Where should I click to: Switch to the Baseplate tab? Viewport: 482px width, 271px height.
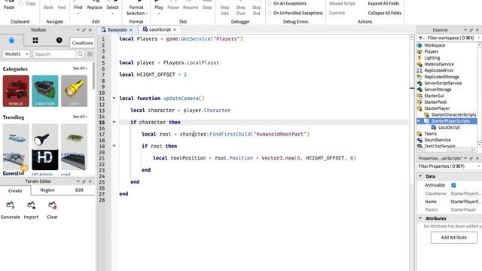(117, 30)
